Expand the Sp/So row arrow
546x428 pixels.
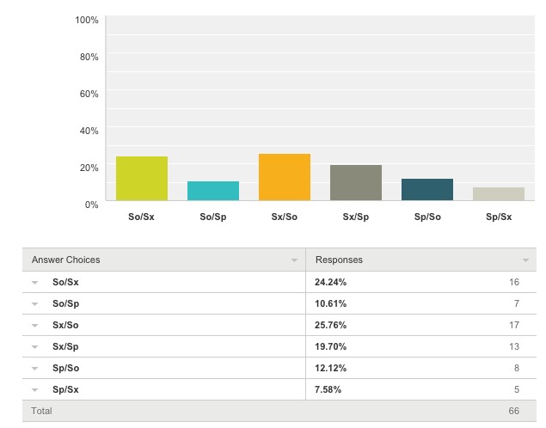[35, 368]
